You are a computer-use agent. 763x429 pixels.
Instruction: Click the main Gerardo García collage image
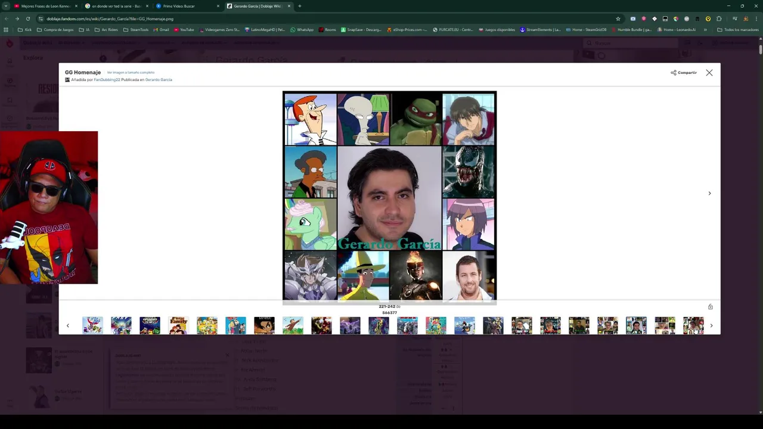(x=389, y=197)
